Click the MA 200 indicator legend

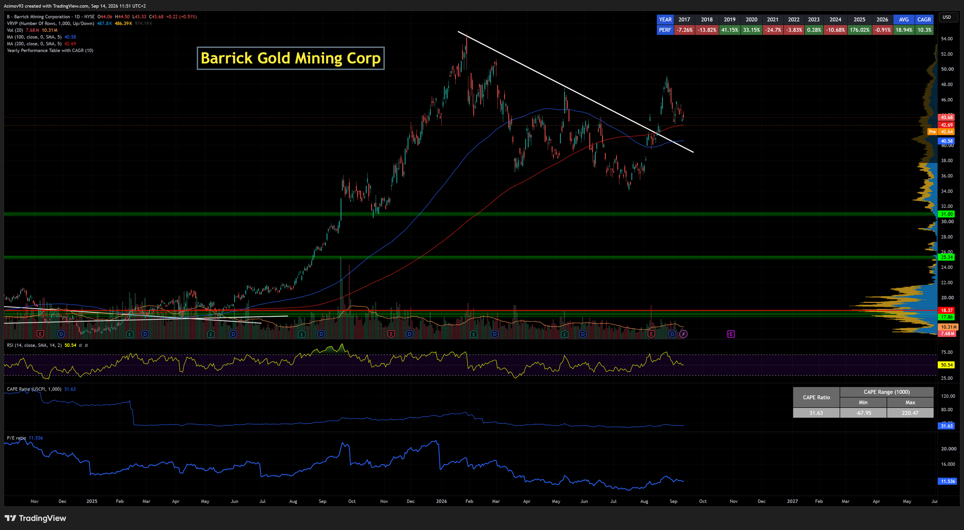click(34, 44)
